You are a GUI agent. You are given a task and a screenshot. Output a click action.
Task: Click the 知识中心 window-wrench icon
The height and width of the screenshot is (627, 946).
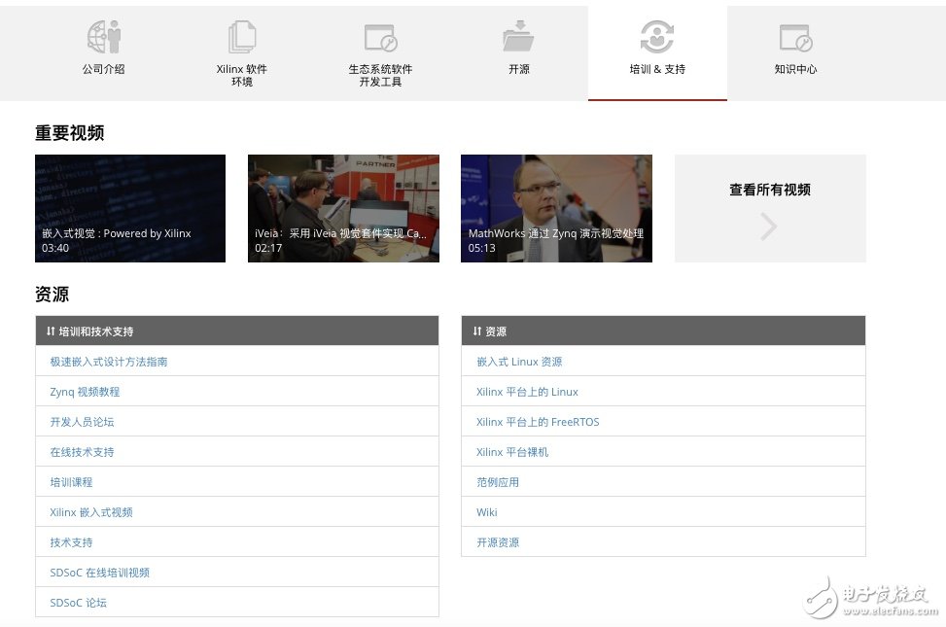click(x=795, y=37)
